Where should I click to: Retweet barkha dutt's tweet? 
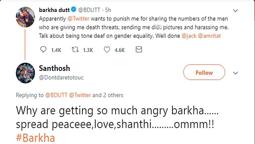[x=75, y=50]
